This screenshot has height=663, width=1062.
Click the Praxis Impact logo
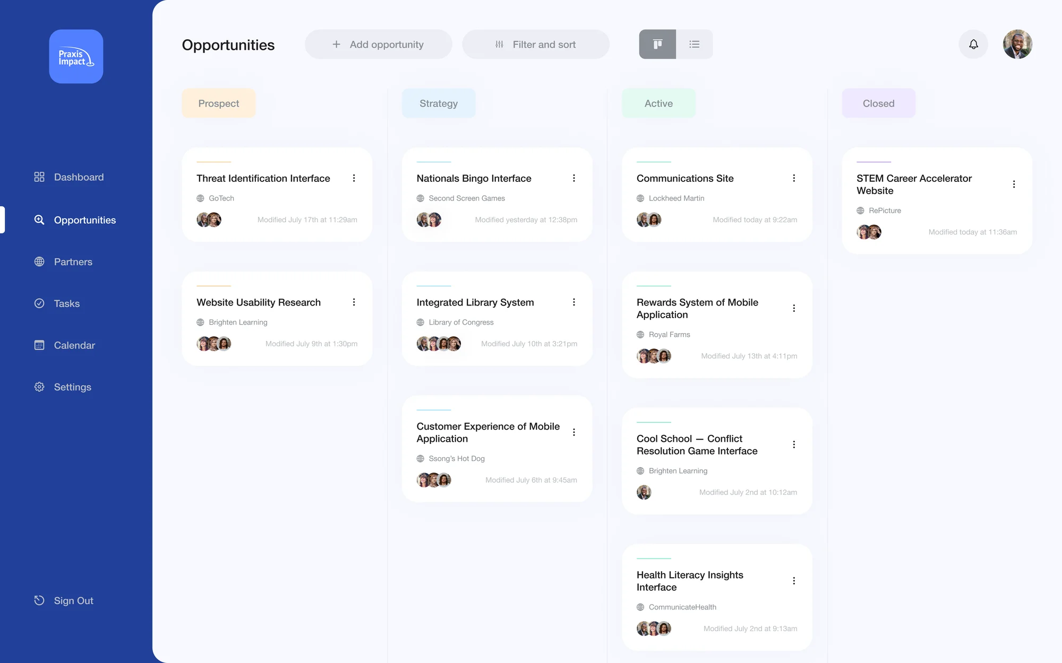76,56
